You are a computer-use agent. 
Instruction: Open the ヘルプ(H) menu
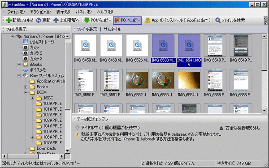click(x=105, y=12)
